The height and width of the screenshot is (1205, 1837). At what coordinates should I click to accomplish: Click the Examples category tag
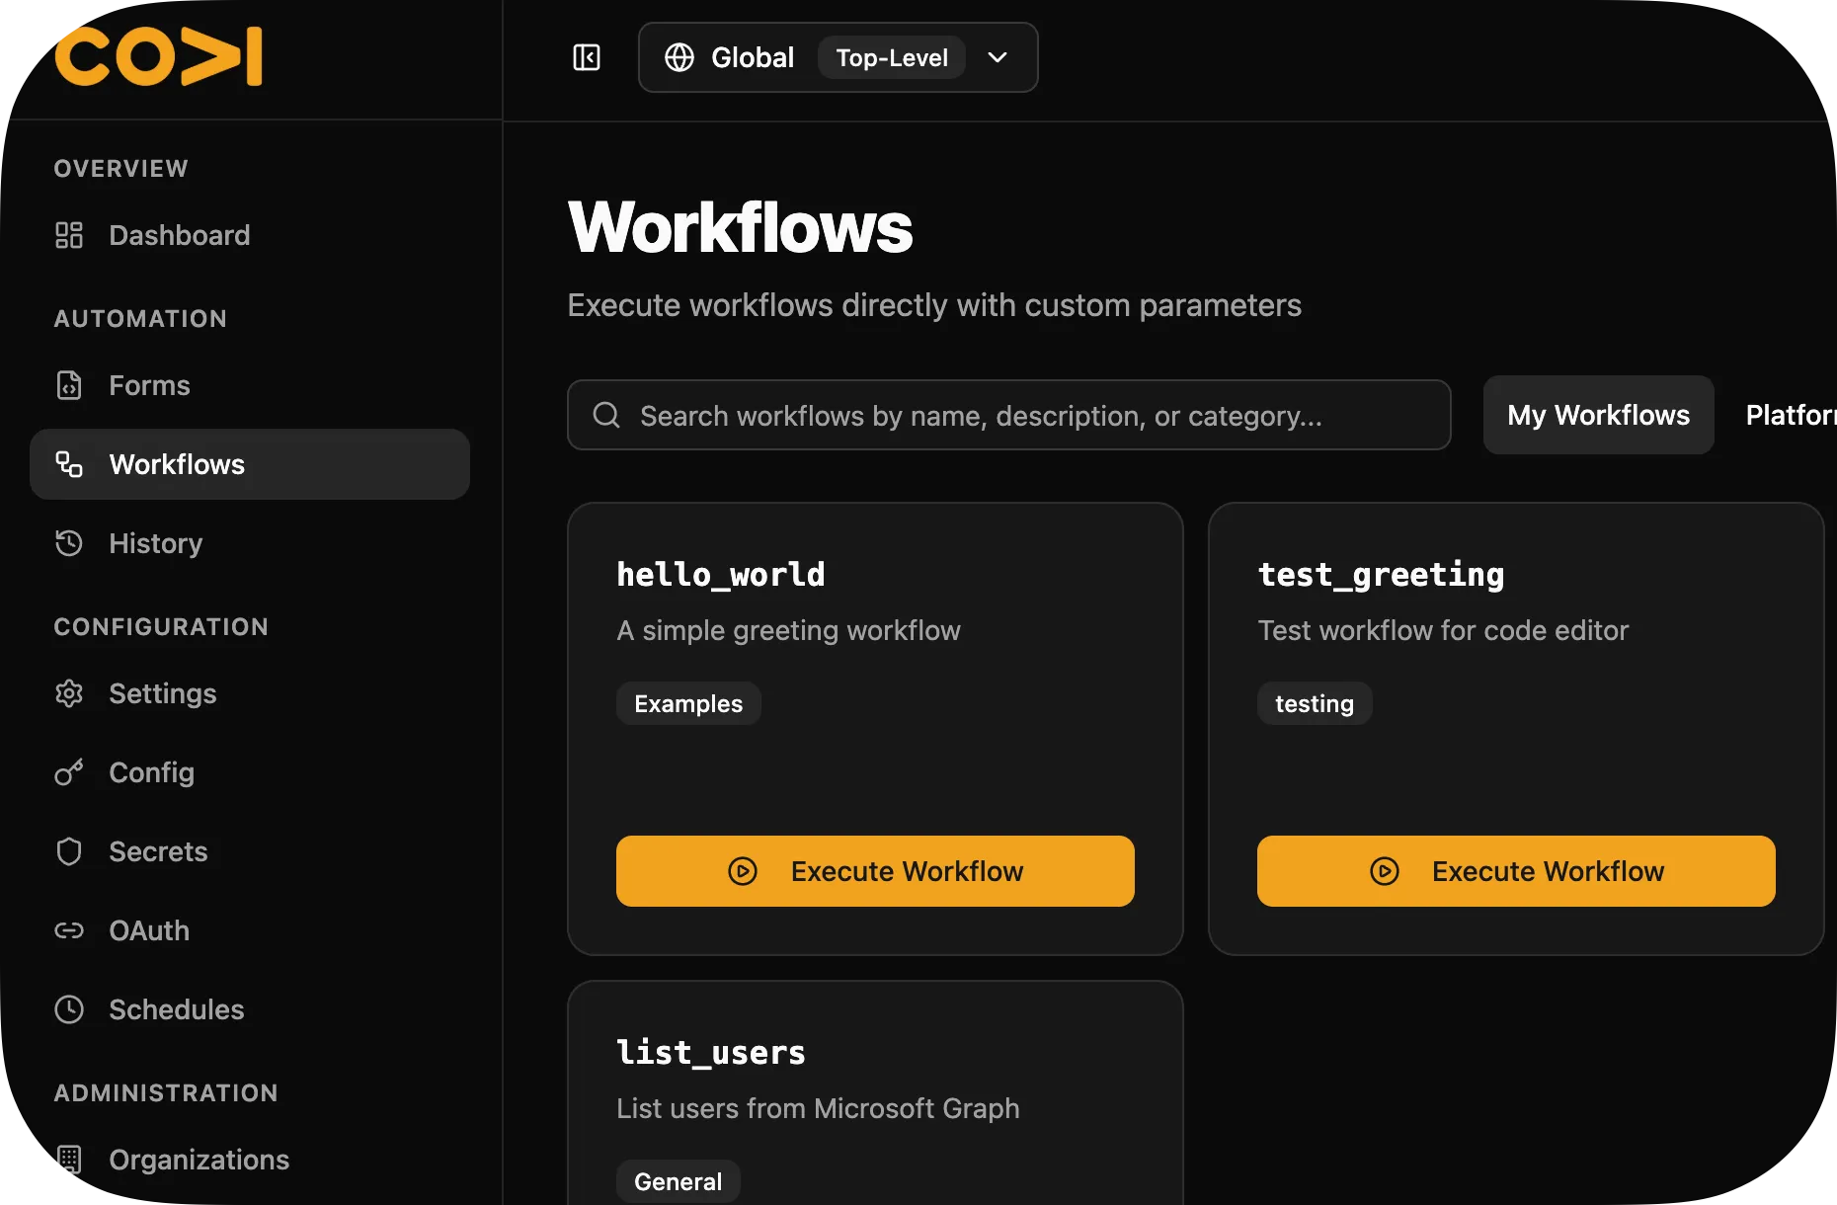(688, 703)
